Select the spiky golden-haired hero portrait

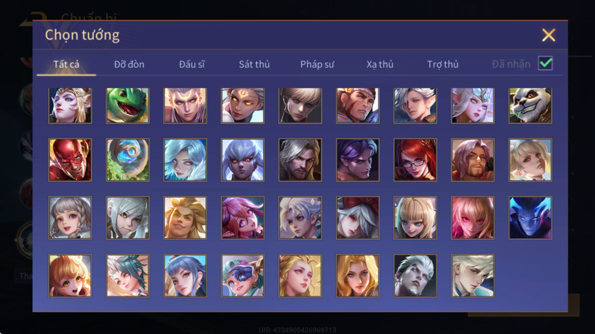click(185, 218)
